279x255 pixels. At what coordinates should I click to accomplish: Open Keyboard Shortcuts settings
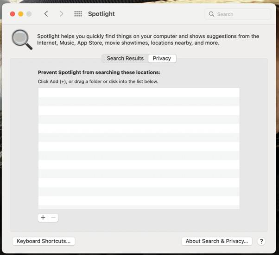(44, 241)
